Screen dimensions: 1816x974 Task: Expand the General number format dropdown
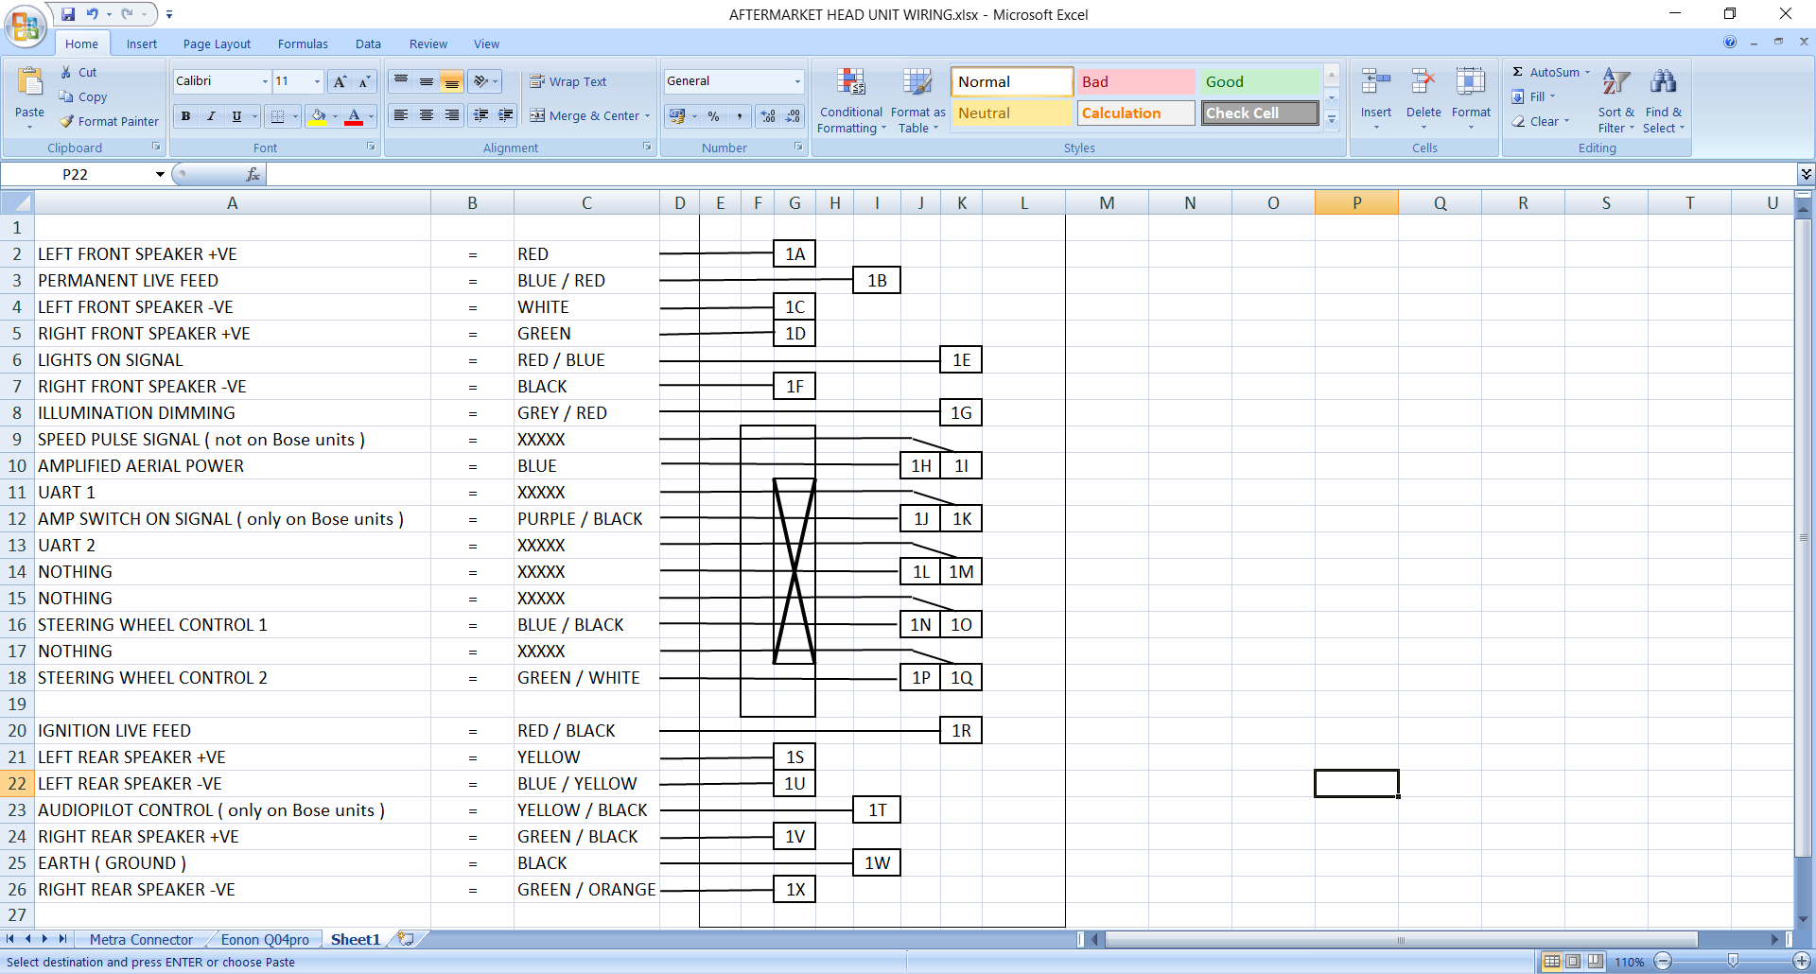(x=797, y=82)
